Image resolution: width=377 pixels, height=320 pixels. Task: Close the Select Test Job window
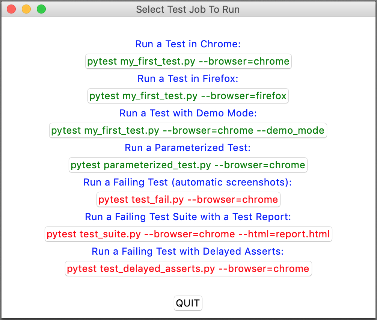click(x=11, y=9)
